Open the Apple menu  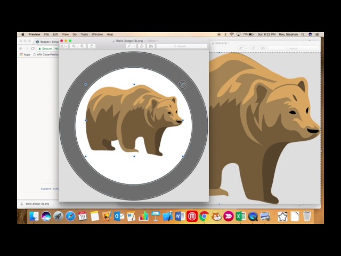pos(23,34)
